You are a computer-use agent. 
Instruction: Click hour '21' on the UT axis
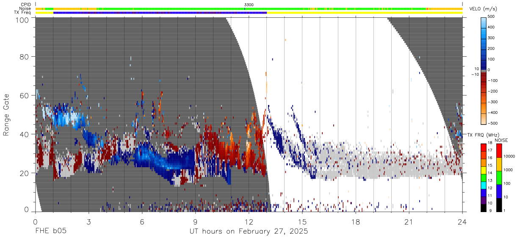pyautogui.click(x=409, y=222)
